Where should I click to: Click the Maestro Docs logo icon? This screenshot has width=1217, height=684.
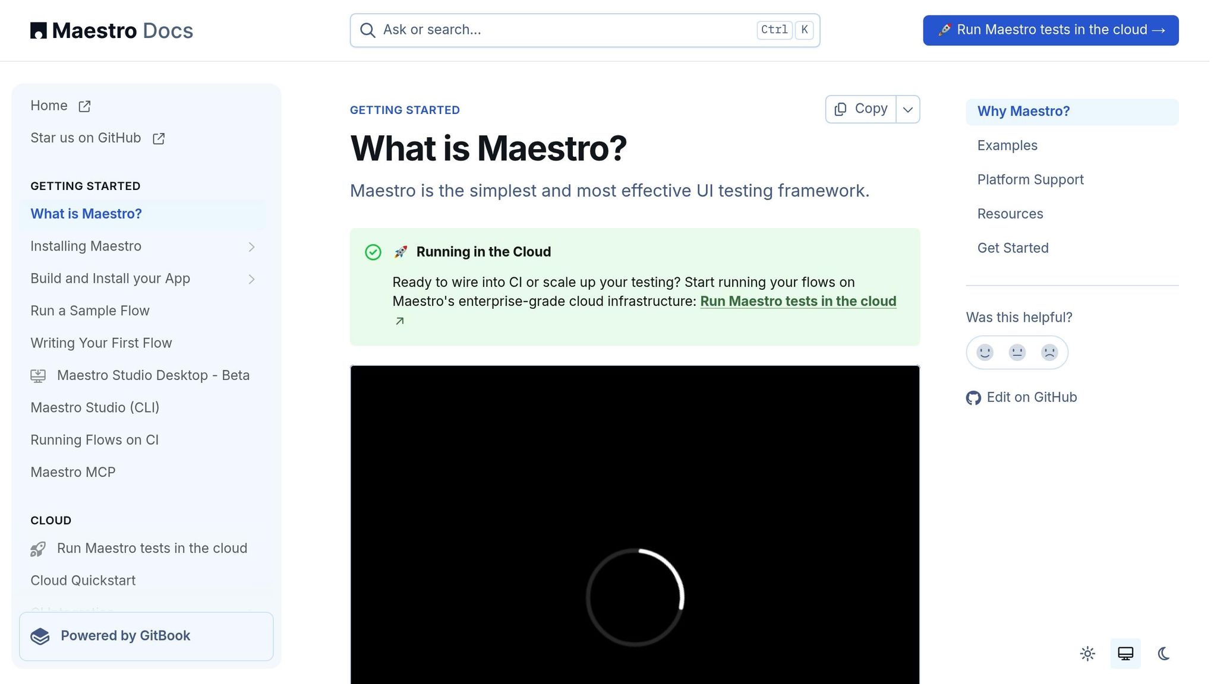[x=38, y=30]
